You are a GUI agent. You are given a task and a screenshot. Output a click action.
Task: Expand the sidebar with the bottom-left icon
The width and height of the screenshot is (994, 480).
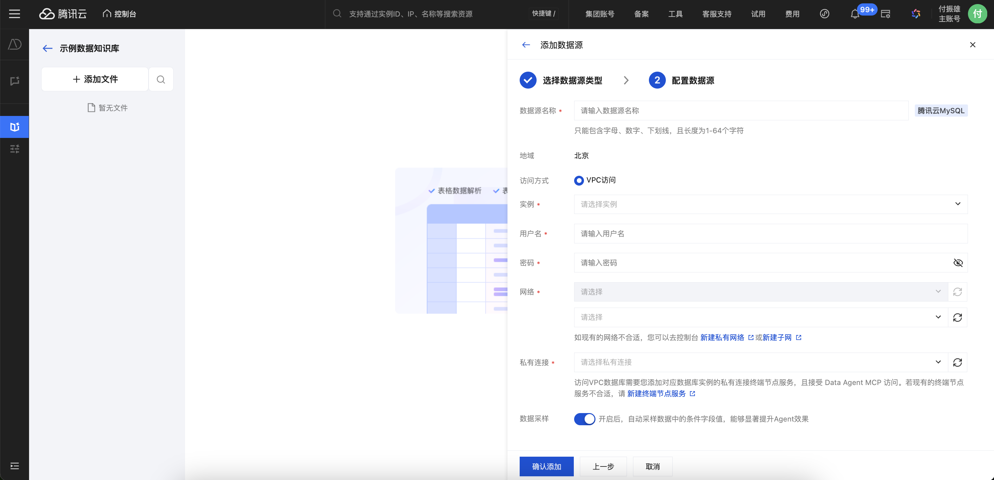click(x=14, y=466)
